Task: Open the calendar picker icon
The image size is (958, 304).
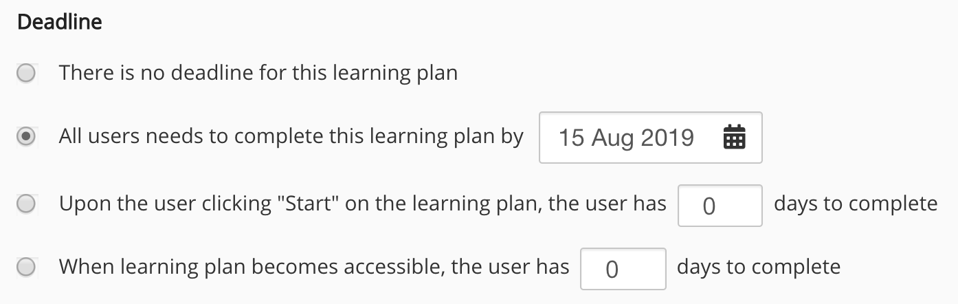Action: [734, 138]
